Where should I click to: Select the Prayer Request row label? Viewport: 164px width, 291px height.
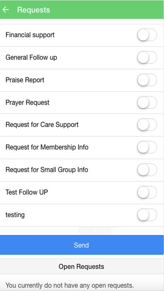(x=28, y=102)
